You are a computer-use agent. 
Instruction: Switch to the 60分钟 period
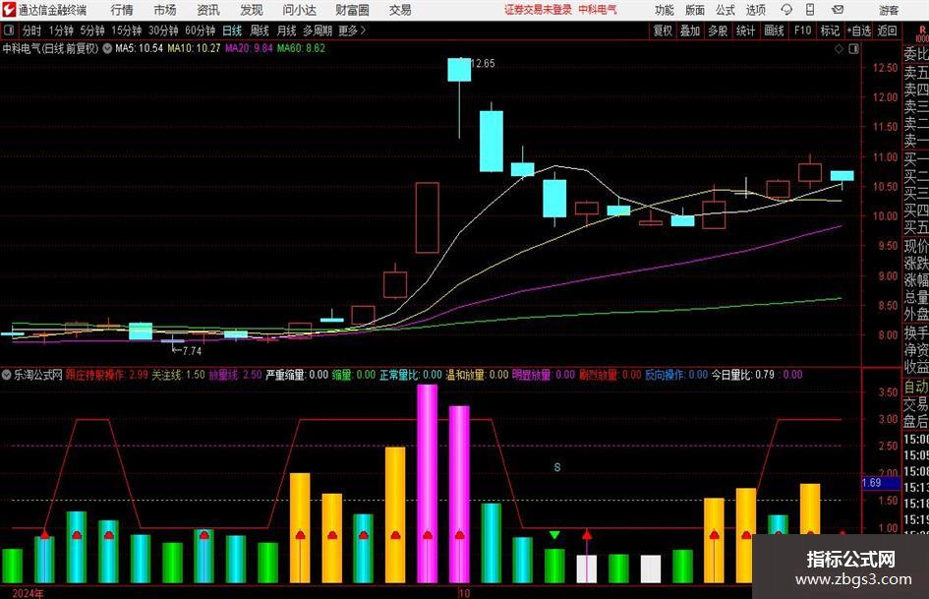201,30
